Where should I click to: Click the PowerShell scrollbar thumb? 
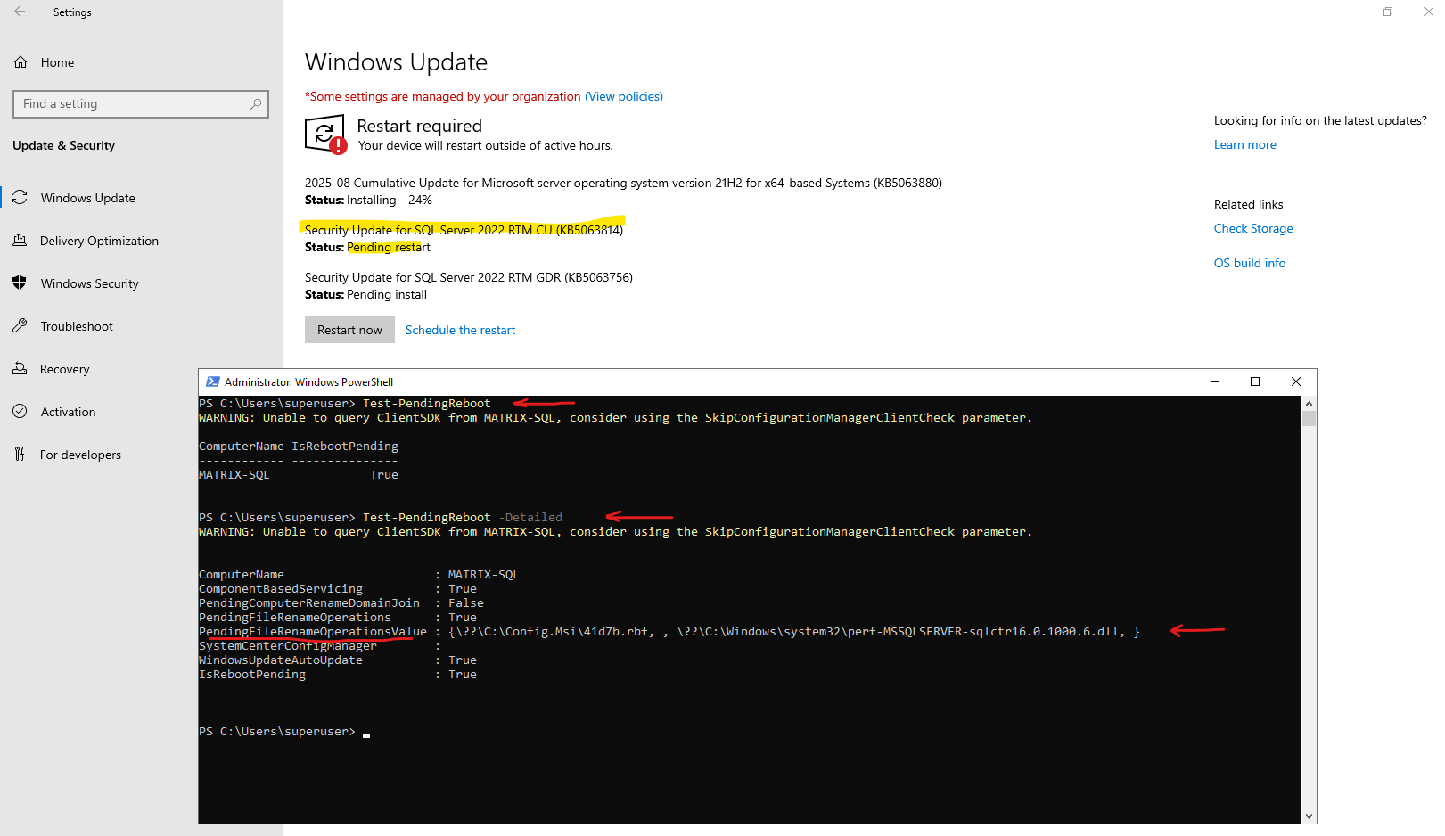(1309, 419)
